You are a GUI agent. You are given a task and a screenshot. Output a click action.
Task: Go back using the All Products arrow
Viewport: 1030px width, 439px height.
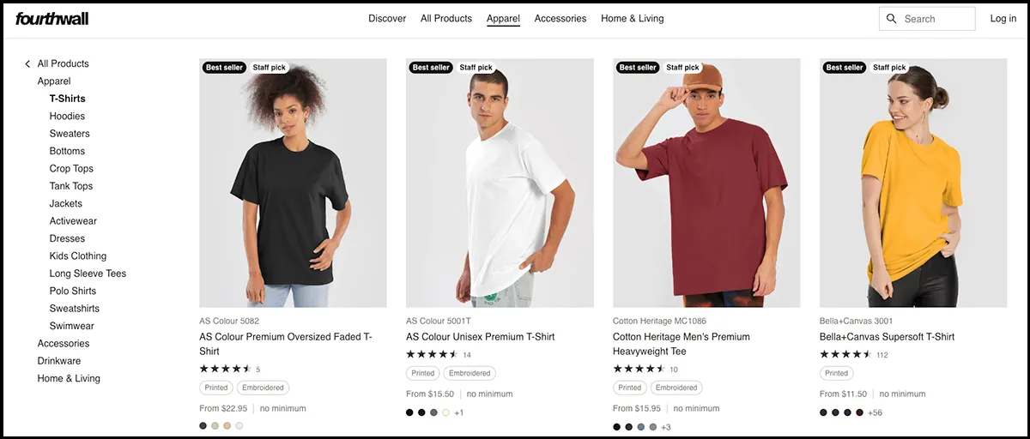27,64
